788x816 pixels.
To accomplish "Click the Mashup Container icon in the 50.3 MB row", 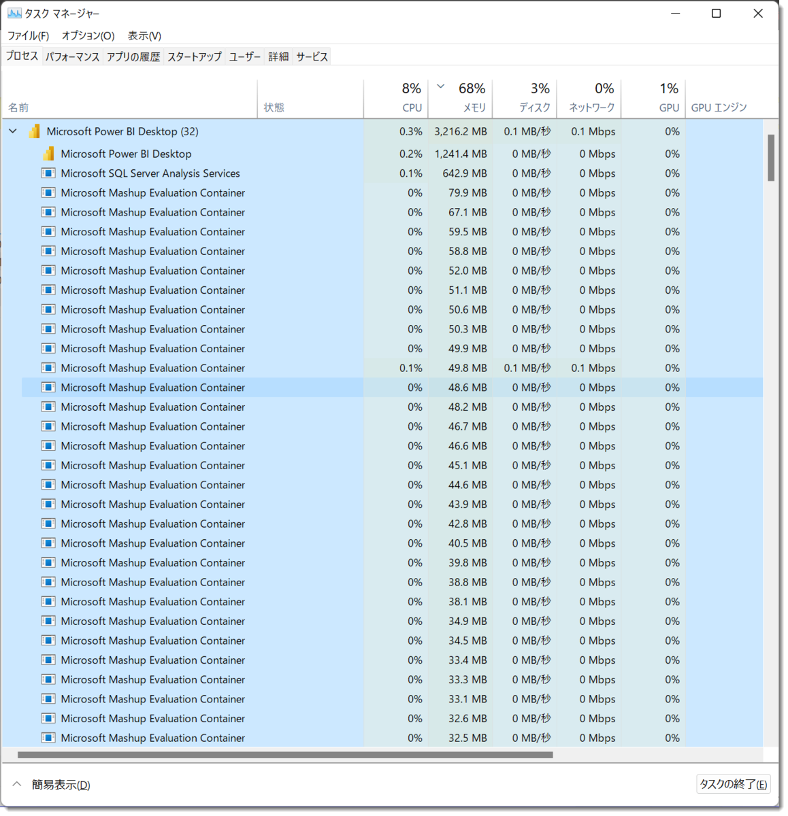I will pos(48,329).
